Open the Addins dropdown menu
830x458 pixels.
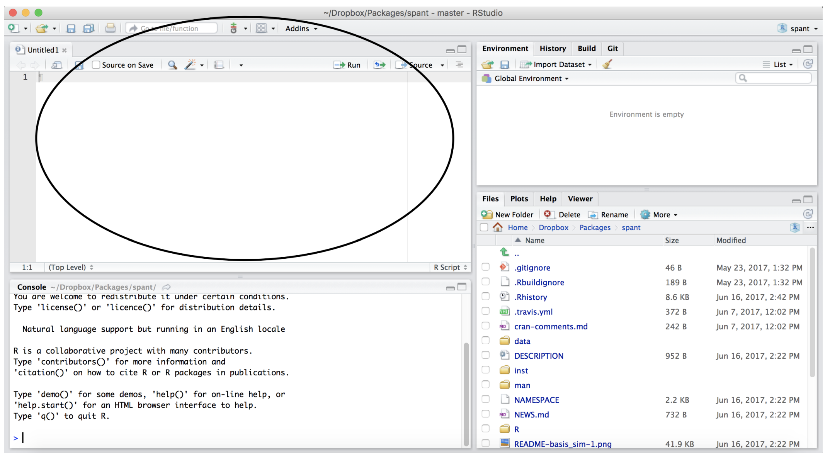pyautogui.click(x=301, y=29)
